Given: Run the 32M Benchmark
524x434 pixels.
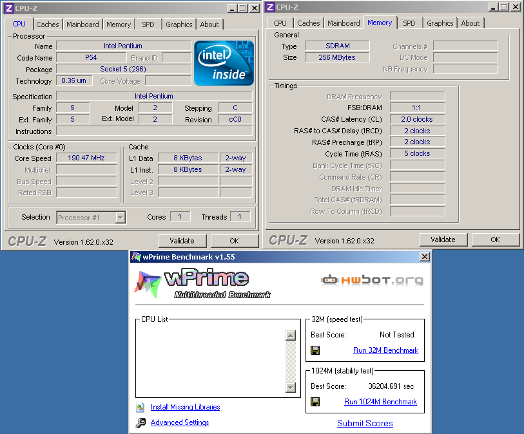Looking at the screenshot, I should pos(385,350).
